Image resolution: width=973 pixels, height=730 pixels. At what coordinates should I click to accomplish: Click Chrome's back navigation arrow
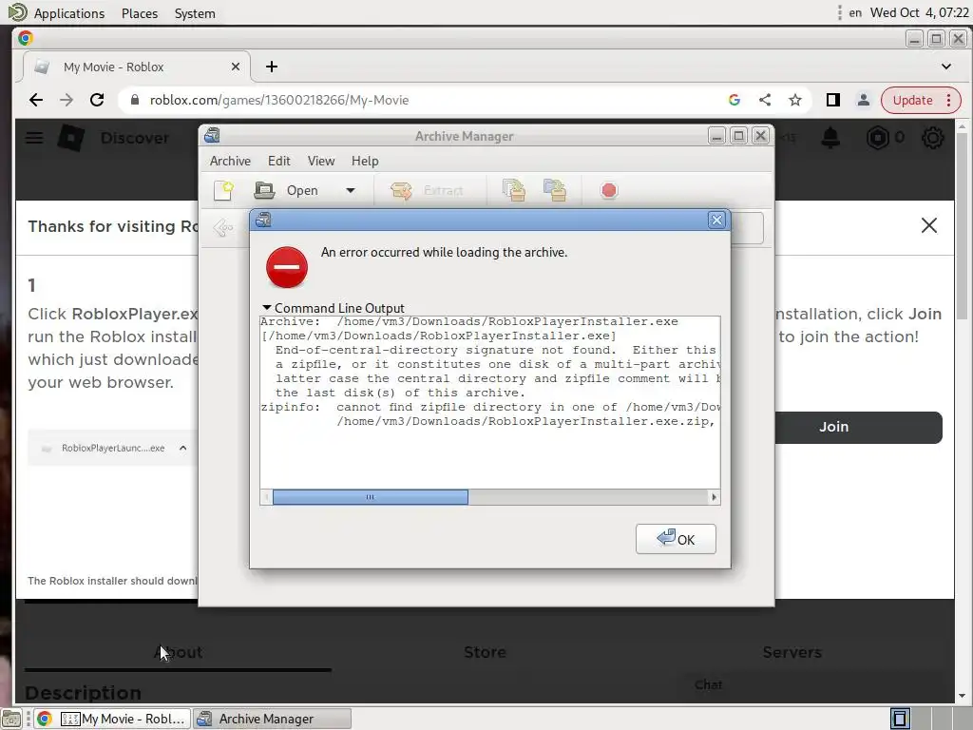point(36,100)
